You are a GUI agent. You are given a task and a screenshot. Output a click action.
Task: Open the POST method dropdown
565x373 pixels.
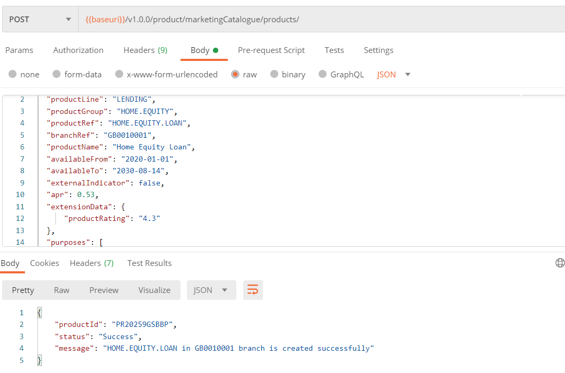(x=40, y=20)
